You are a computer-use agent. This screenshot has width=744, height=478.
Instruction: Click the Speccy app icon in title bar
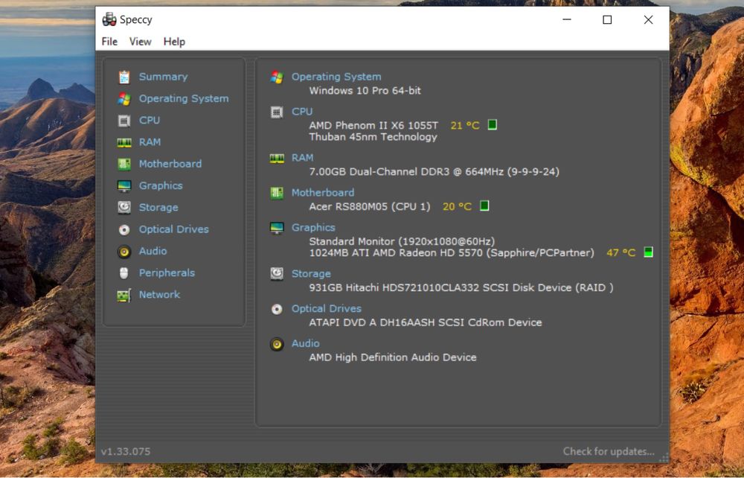[x=109, y=19]
